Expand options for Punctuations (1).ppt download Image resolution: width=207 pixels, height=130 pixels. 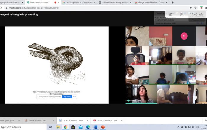53,121
